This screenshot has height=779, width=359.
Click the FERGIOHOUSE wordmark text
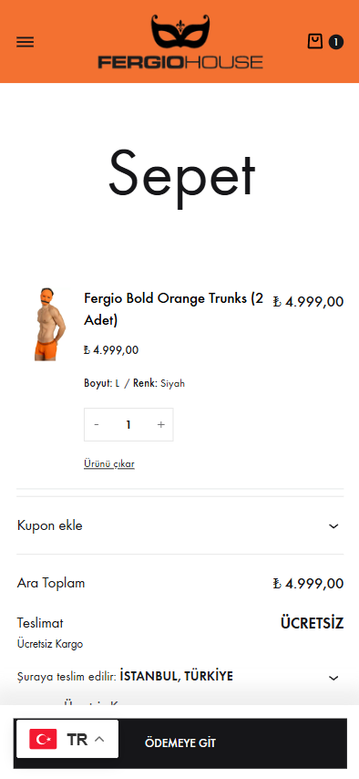pos(180,62)
